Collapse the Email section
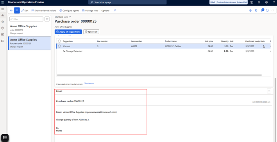 tap(269, 91)
